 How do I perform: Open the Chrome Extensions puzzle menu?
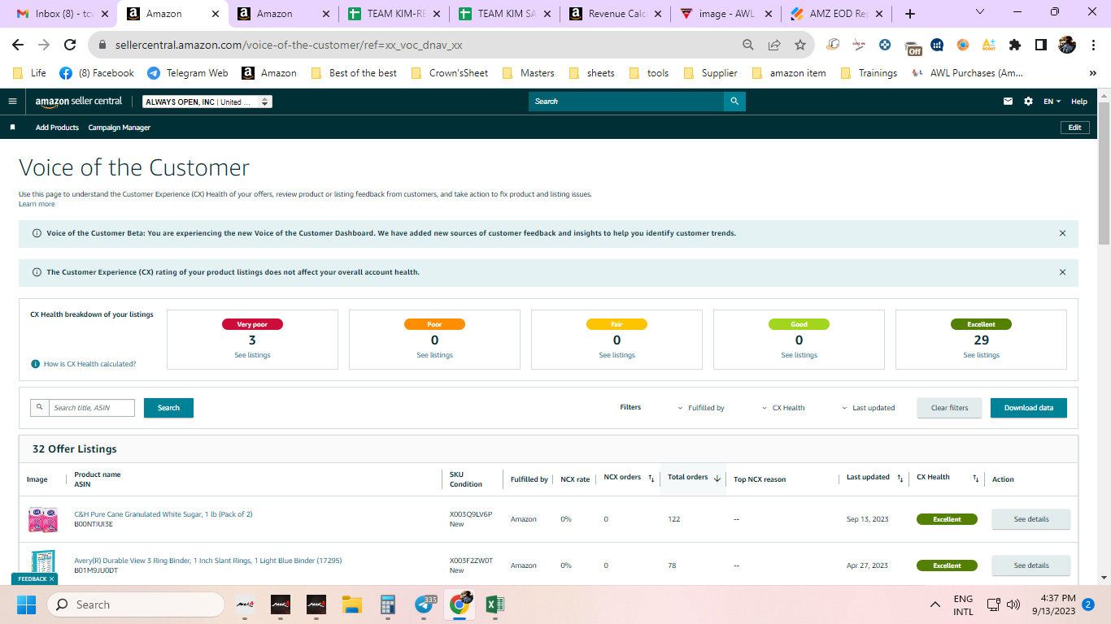pyautogui.click(x=1015, y=45)
